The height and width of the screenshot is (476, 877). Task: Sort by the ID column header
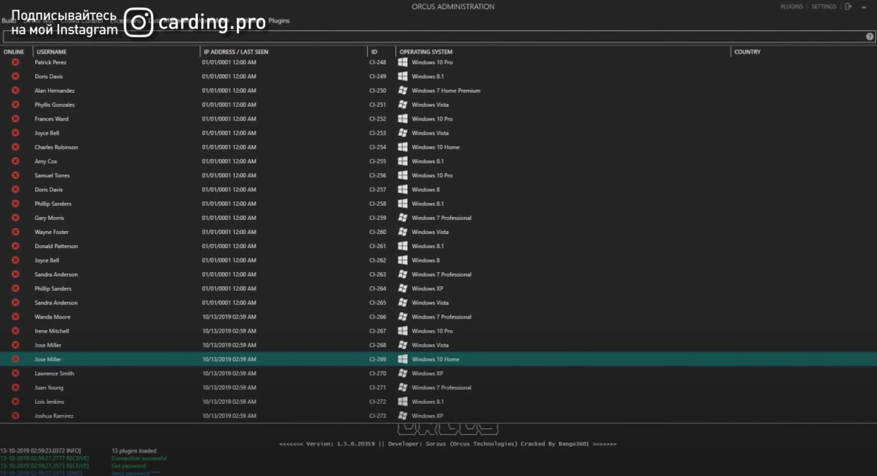tap(374, 51)
